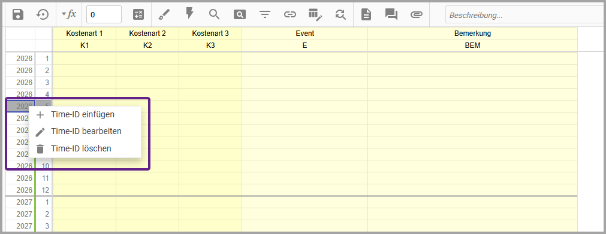Open the comments speech bubble icon
This screenshot has width=606, height=234.
pyautogui.click(x=391, y=15)
